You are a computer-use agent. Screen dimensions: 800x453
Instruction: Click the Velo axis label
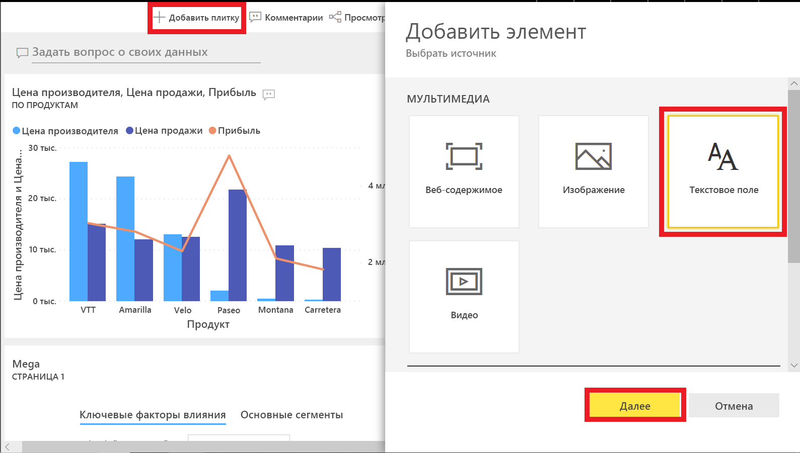pyautogui.click(x=183, y=310)
